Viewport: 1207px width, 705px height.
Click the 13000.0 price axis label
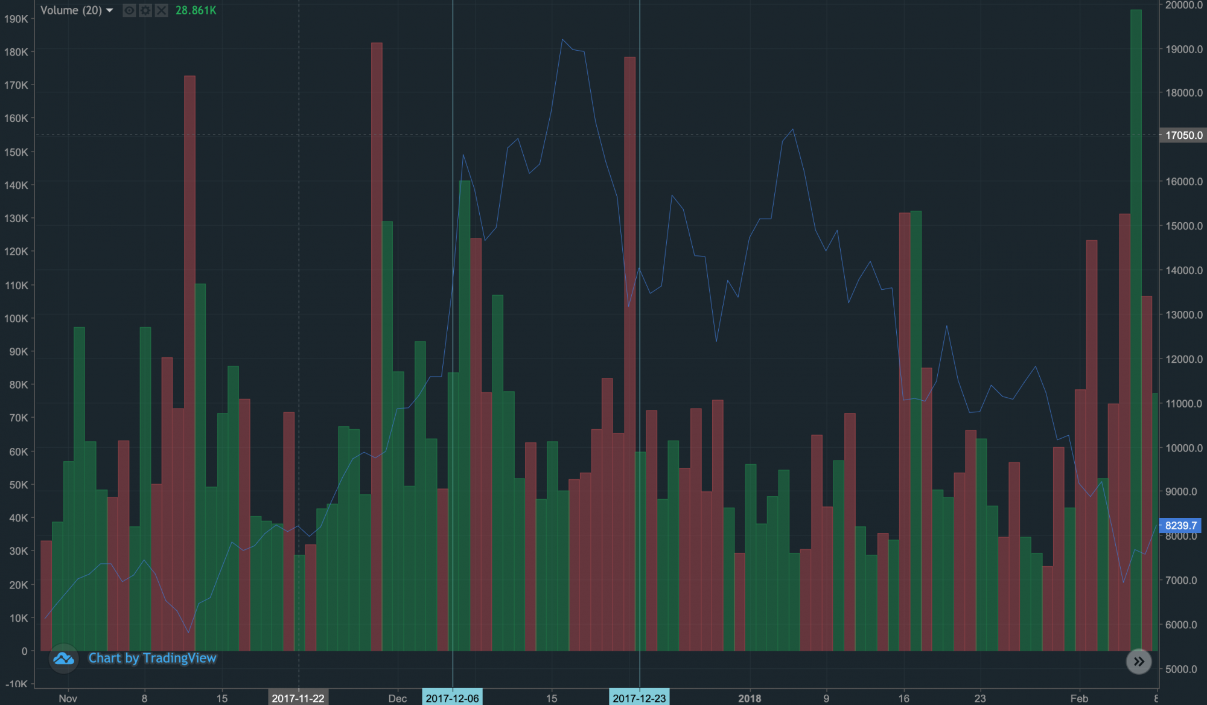pos(1183,314)
